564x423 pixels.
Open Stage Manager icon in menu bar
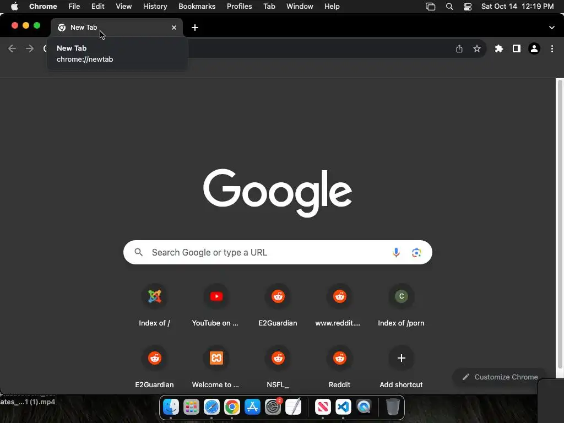pos(430,7)
